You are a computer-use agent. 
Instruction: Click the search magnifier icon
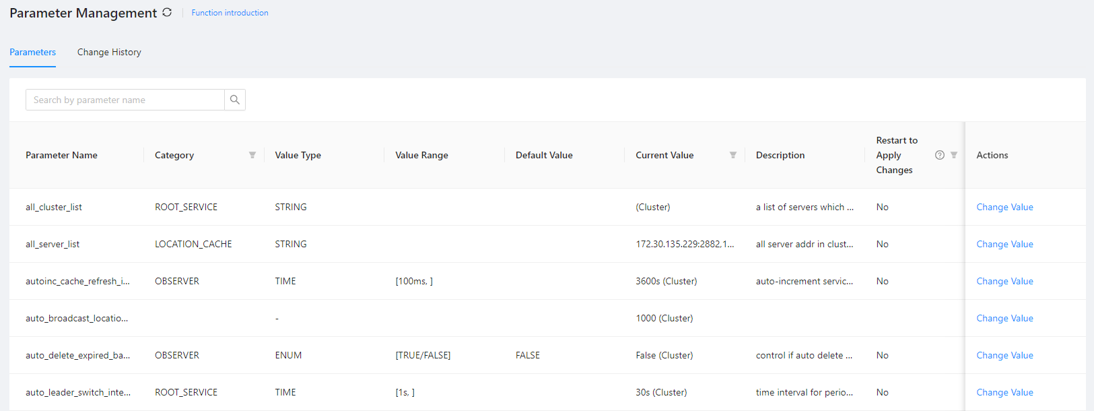(235, 100)
